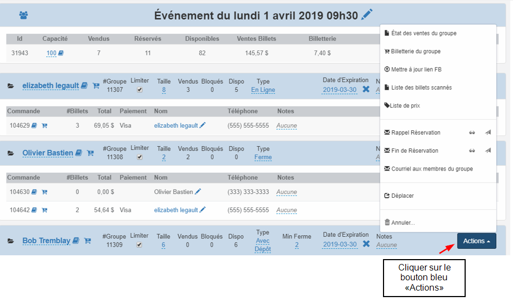Send Fin de Réservation with paper plane icon
513x302 pixels.
tap(488, 150)
